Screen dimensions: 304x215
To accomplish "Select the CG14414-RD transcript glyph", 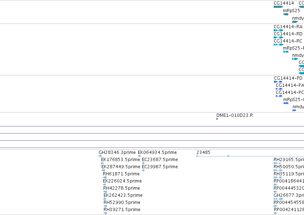I will pyautogui.click(x=278, y=37).
